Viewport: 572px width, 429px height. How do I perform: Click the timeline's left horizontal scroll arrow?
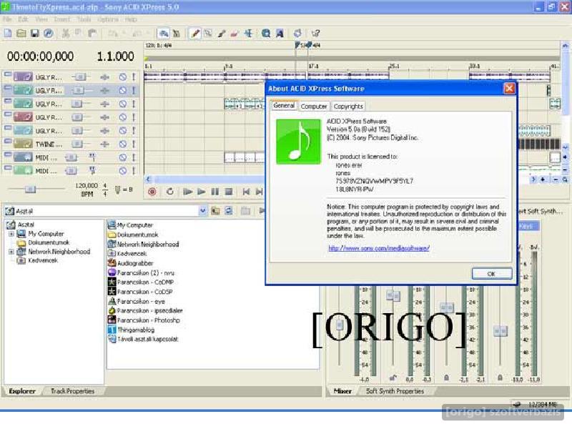coord(149,179)
